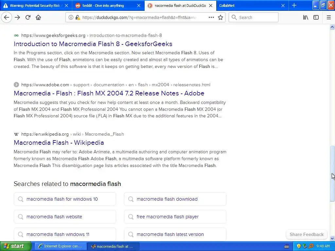This screenshot has height=251, width=335.
Task: Open the Firefox home page
Action: [x=38, y=18]
